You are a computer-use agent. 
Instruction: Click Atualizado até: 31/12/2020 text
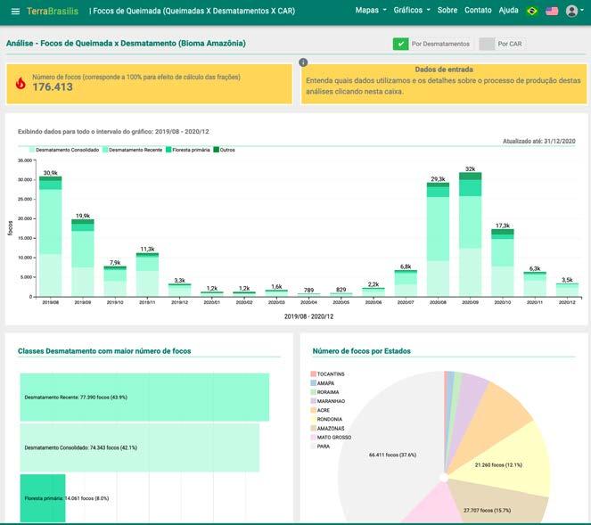pyautogui.click(x=539, y=142)
